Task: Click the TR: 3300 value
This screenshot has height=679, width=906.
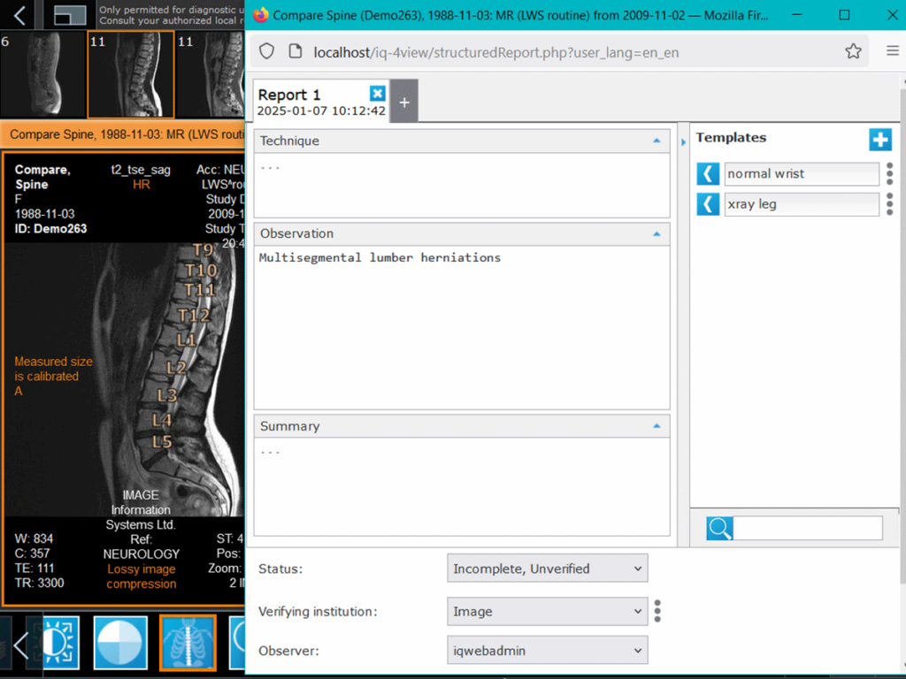Action: coord(39,584)
